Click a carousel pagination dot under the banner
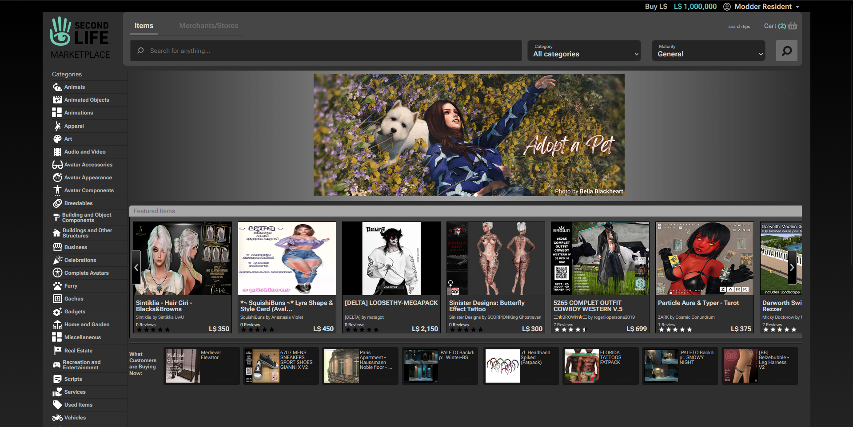Image resolution: width=853 pixels, height=427 pixels. pyautogui.click(x=475, y=194)
